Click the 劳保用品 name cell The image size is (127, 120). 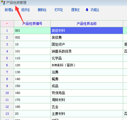coord(87,93)
